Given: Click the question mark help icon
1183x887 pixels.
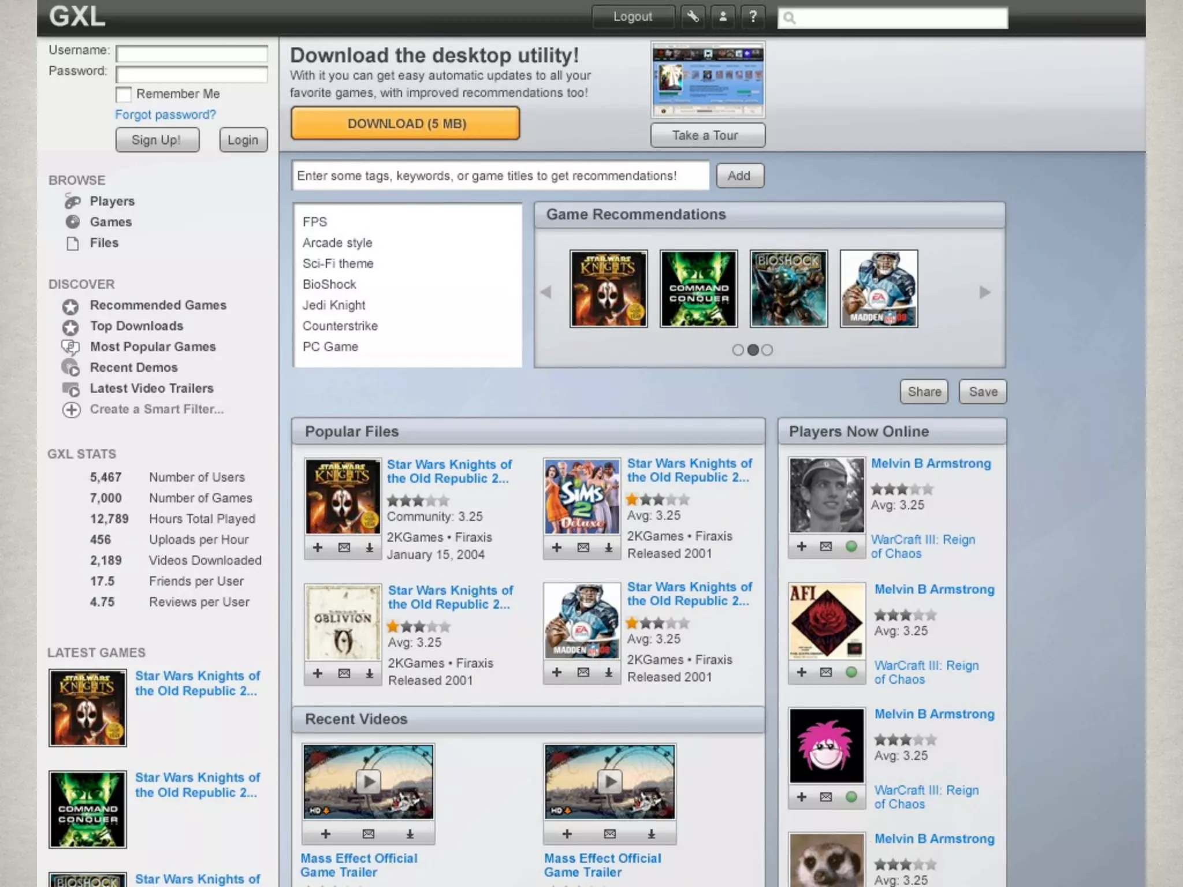Looking at the screenshot, I should [x=753, y=17].
